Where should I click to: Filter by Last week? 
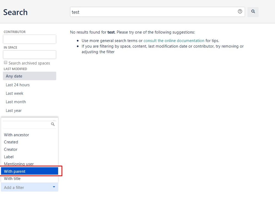click(x=29, y=93)
